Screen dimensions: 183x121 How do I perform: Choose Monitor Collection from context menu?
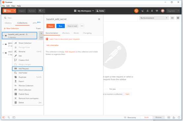(x=27, y=86)
